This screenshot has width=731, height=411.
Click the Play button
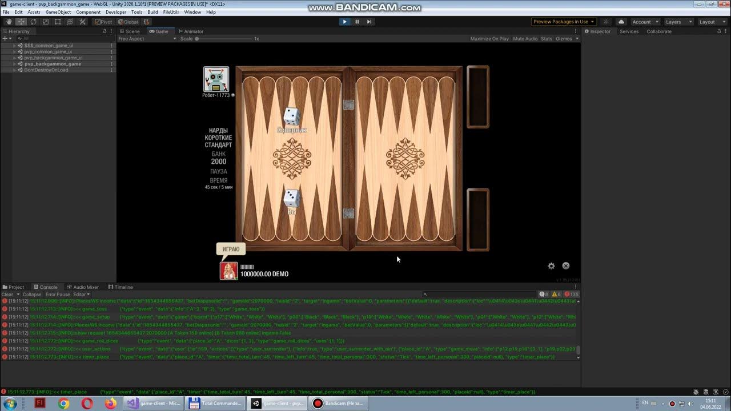344,22
